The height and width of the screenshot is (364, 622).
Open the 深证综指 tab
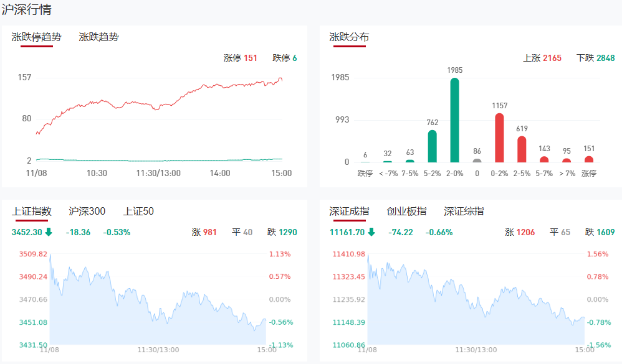(x=464, y=212)
